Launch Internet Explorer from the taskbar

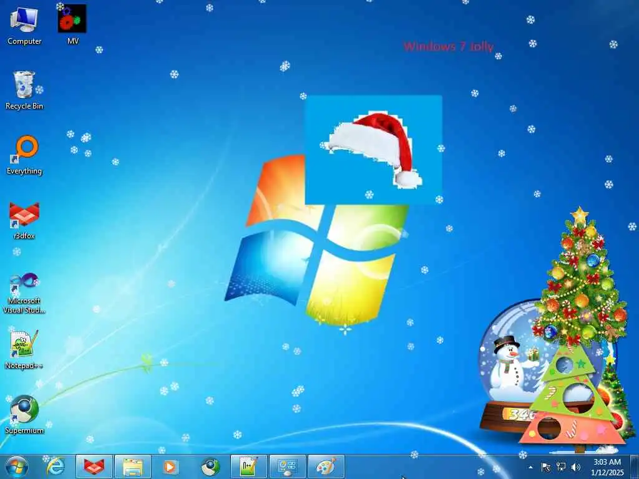click(56, 467)
